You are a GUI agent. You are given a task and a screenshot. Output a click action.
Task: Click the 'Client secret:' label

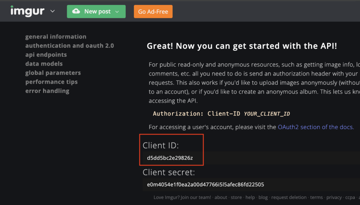pos(169,172)
